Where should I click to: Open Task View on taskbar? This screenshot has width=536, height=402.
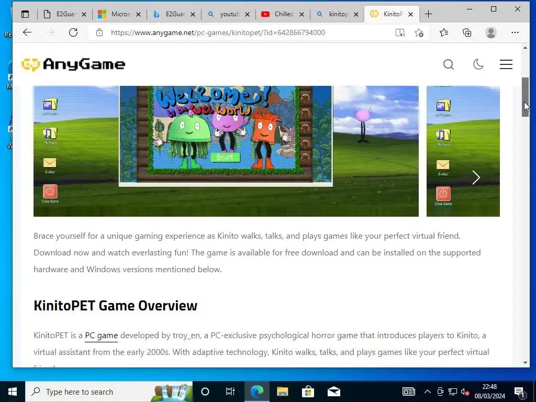[x=230, y=392]
